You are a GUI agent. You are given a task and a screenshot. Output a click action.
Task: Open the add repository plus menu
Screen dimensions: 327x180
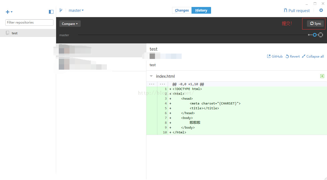(x=9, y=12)
